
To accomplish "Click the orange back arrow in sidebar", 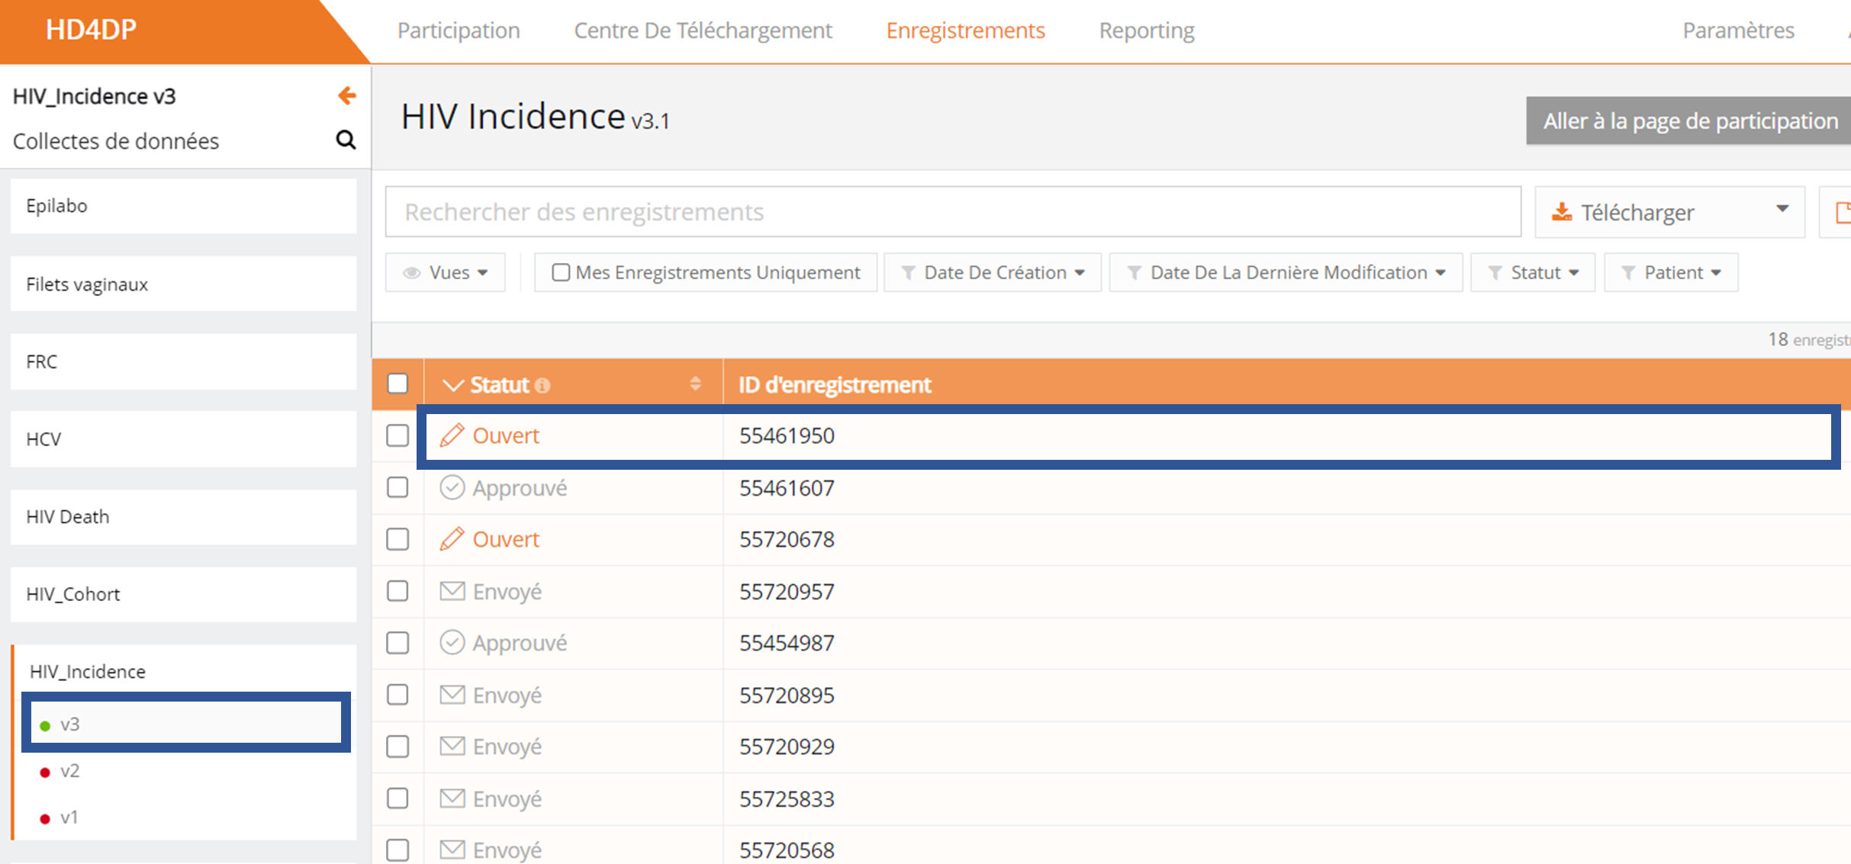I will [x=346, y=95].
